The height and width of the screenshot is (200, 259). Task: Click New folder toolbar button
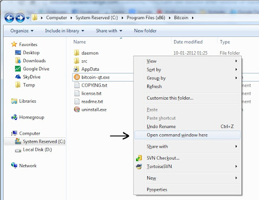click(x=145, y=31)
